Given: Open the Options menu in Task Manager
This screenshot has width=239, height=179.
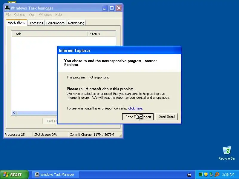Looking at the screenshot, I should coord(20,15).
